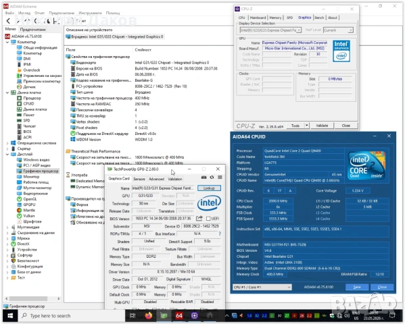The width and height of the screenshot is (405, 324).
Task: Show hidden system tray icons
Action: (x=227, y=315)
